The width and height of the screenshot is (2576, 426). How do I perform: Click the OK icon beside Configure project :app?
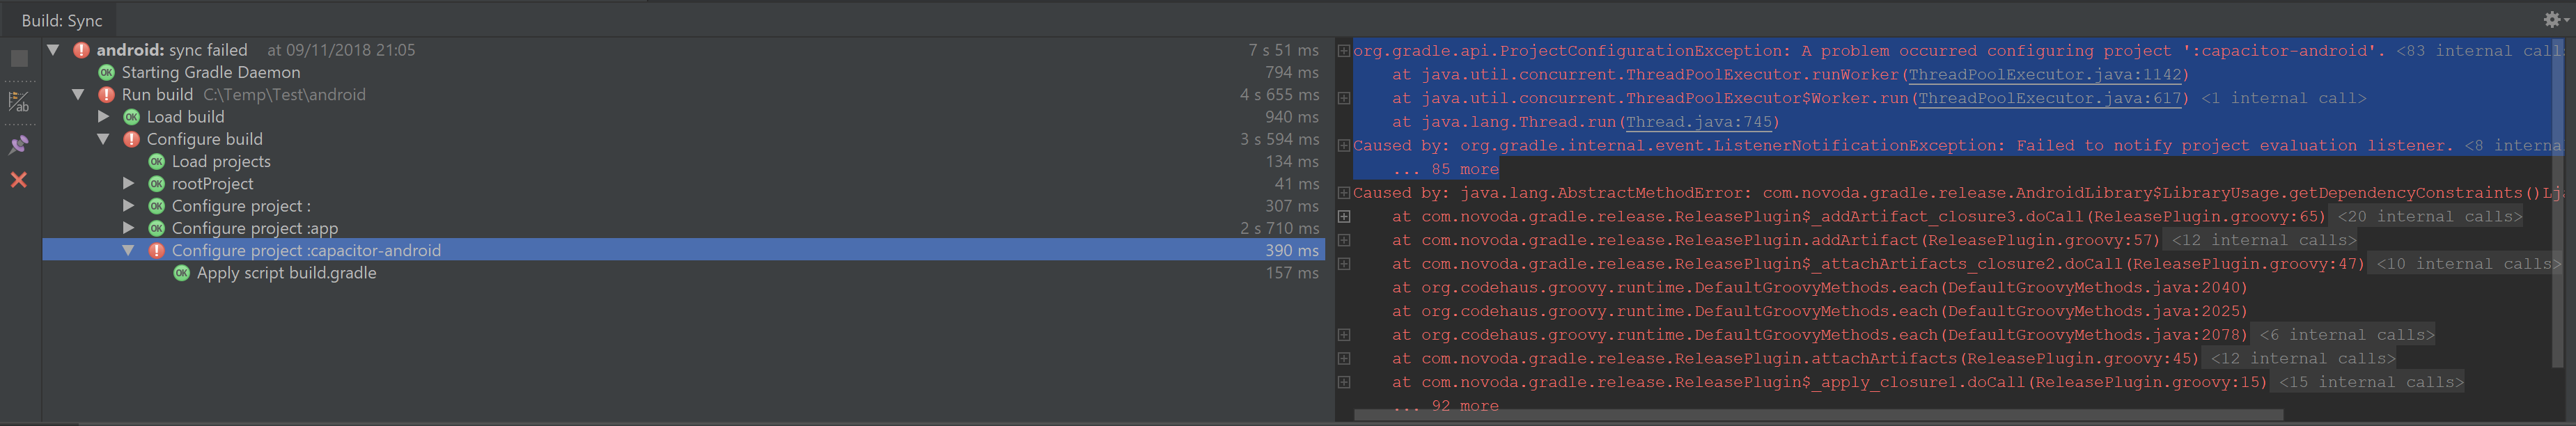tap(157, 228)
